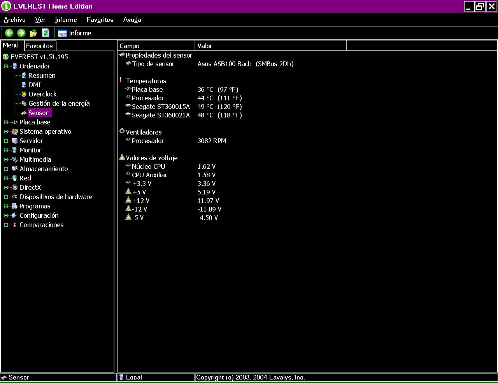This screenshot has width=498, height=383.
Task: Open the Archivo menu
Action: tap(14, 19)
